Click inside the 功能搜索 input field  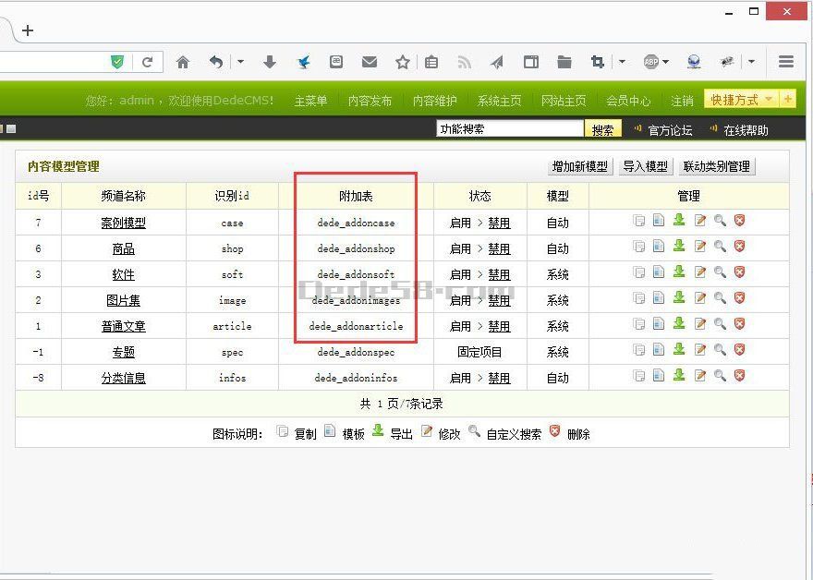tap(507, 128)
